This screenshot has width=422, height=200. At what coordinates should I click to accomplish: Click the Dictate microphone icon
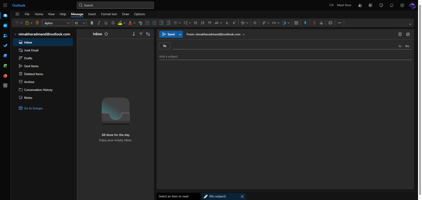point(305,23)
